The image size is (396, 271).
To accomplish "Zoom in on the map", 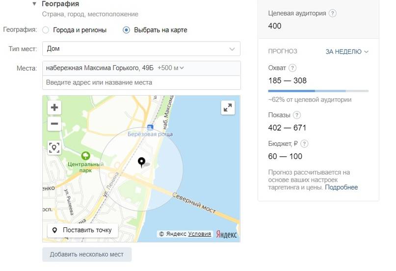I will coord(54,108).
